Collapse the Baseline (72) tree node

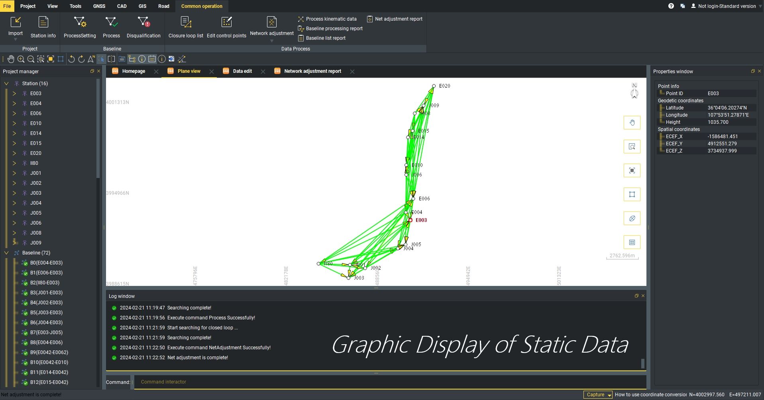tap(6, 253)
